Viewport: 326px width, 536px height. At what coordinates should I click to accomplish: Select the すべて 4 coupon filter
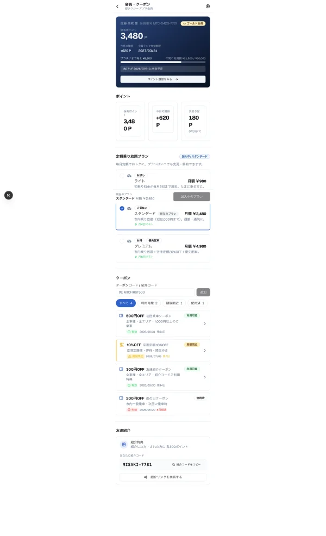pyautogui.click(x=126, y=303)
